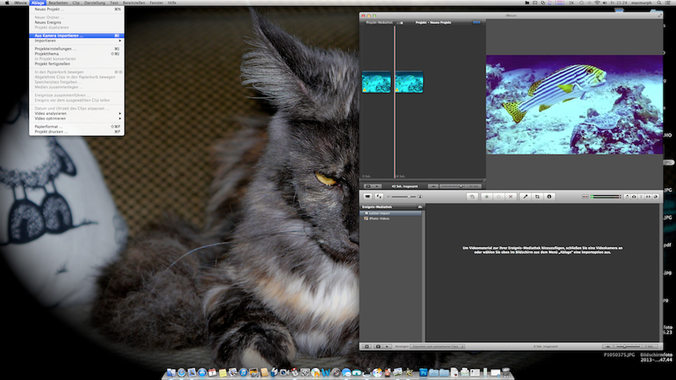Click the fish preview in viewer
The image size is (676, 380).
click(574, 104)
